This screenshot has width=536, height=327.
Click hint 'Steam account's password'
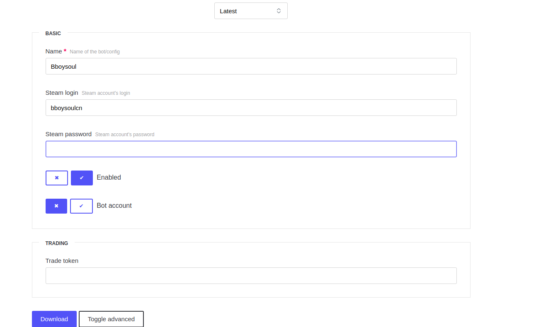coord(125,135)
